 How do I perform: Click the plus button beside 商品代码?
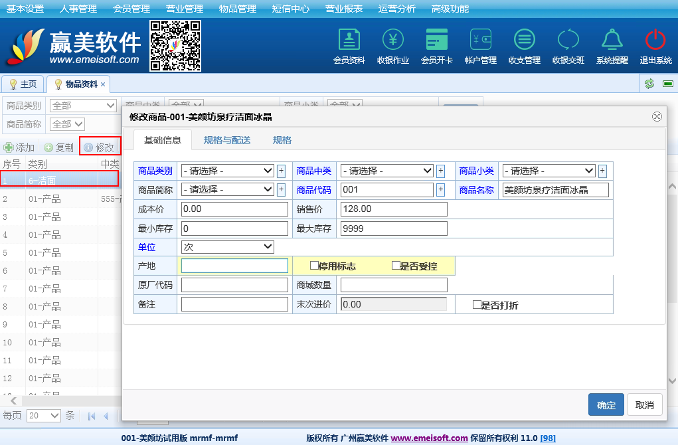(440, 190)
